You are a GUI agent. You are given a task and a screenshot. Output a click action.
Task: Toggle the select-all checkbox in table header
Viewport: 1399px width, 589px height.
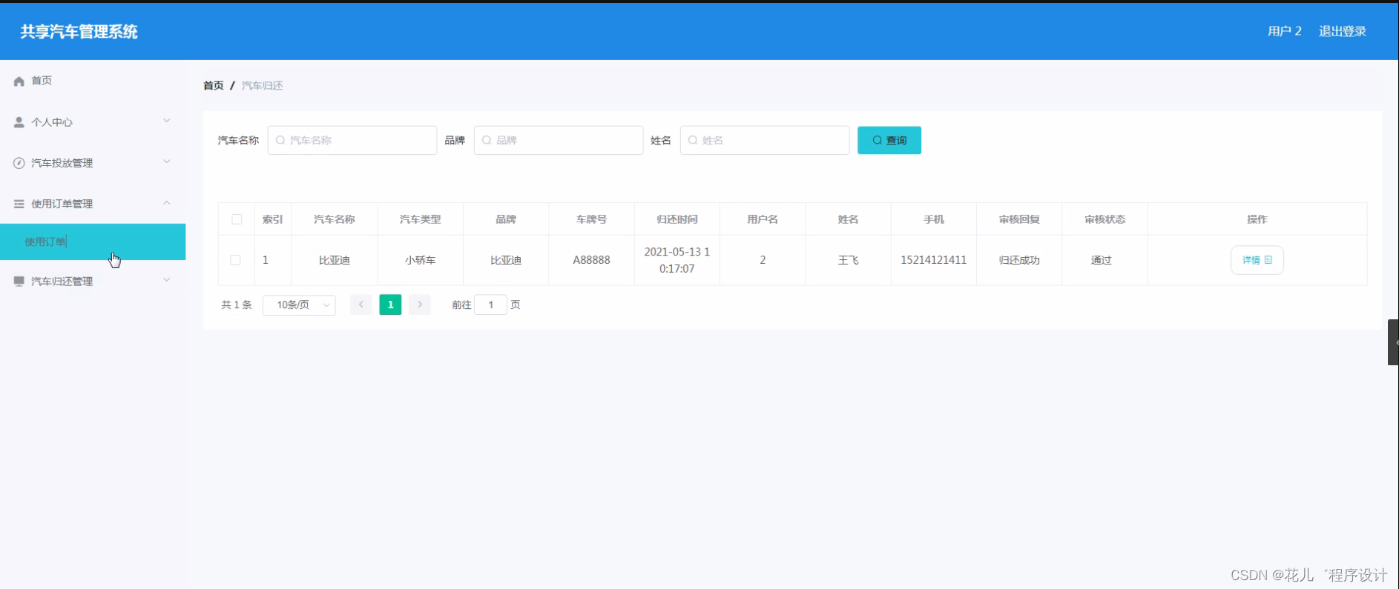click(x=237, y=219)
